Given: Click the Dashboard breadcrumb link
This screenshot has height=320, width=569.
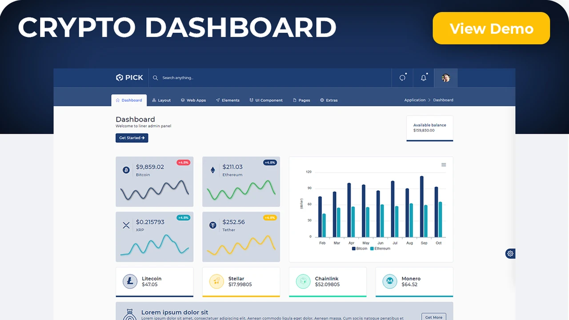Looking at the screenshot, I should click(443, 100).
